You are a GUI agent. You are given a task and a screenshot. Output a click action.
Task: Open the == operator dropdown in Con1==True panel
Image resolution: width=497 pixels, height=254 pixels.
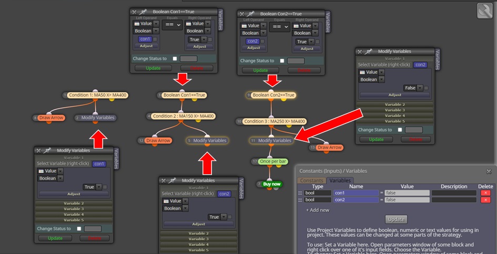[172, 25]
